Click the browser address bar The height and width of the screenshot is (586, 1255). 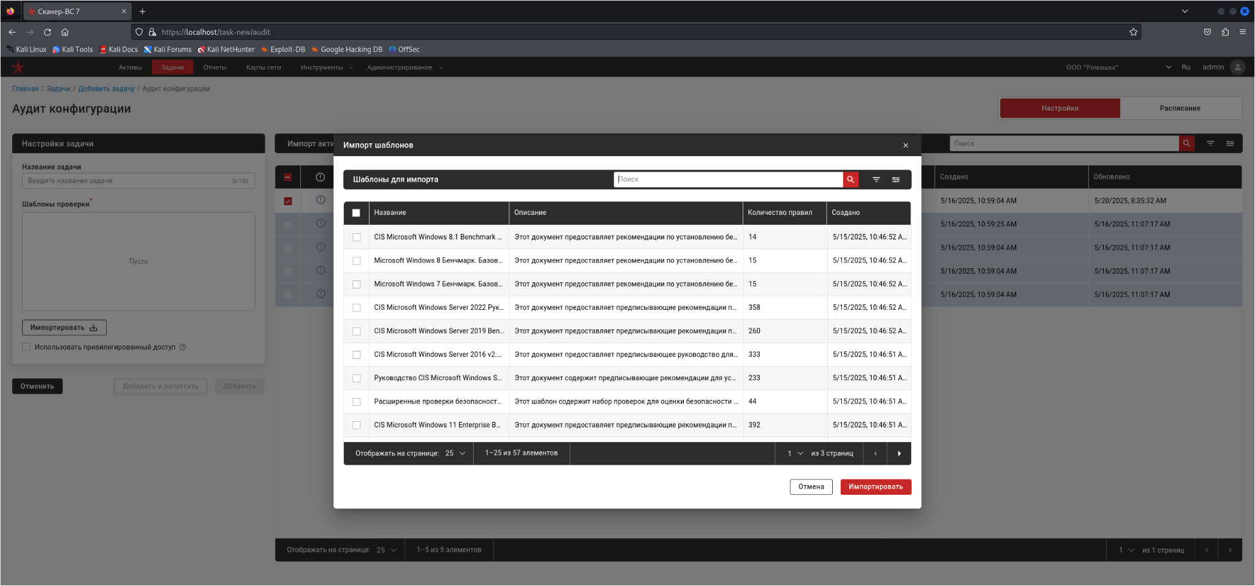635,32
